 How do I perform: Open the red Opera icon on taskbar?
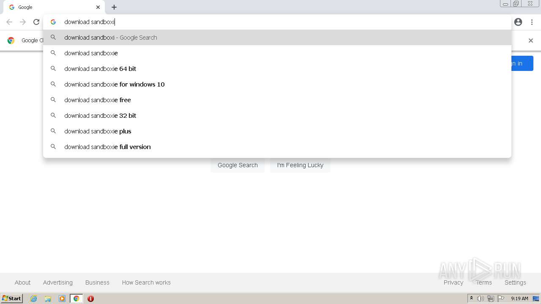(x=90, y=299)
